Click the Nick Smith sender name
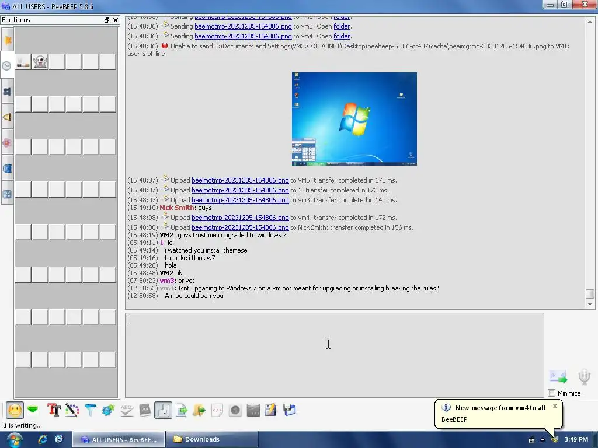The width and height of the screenshot is (598, 448). (x=176, y=208)
